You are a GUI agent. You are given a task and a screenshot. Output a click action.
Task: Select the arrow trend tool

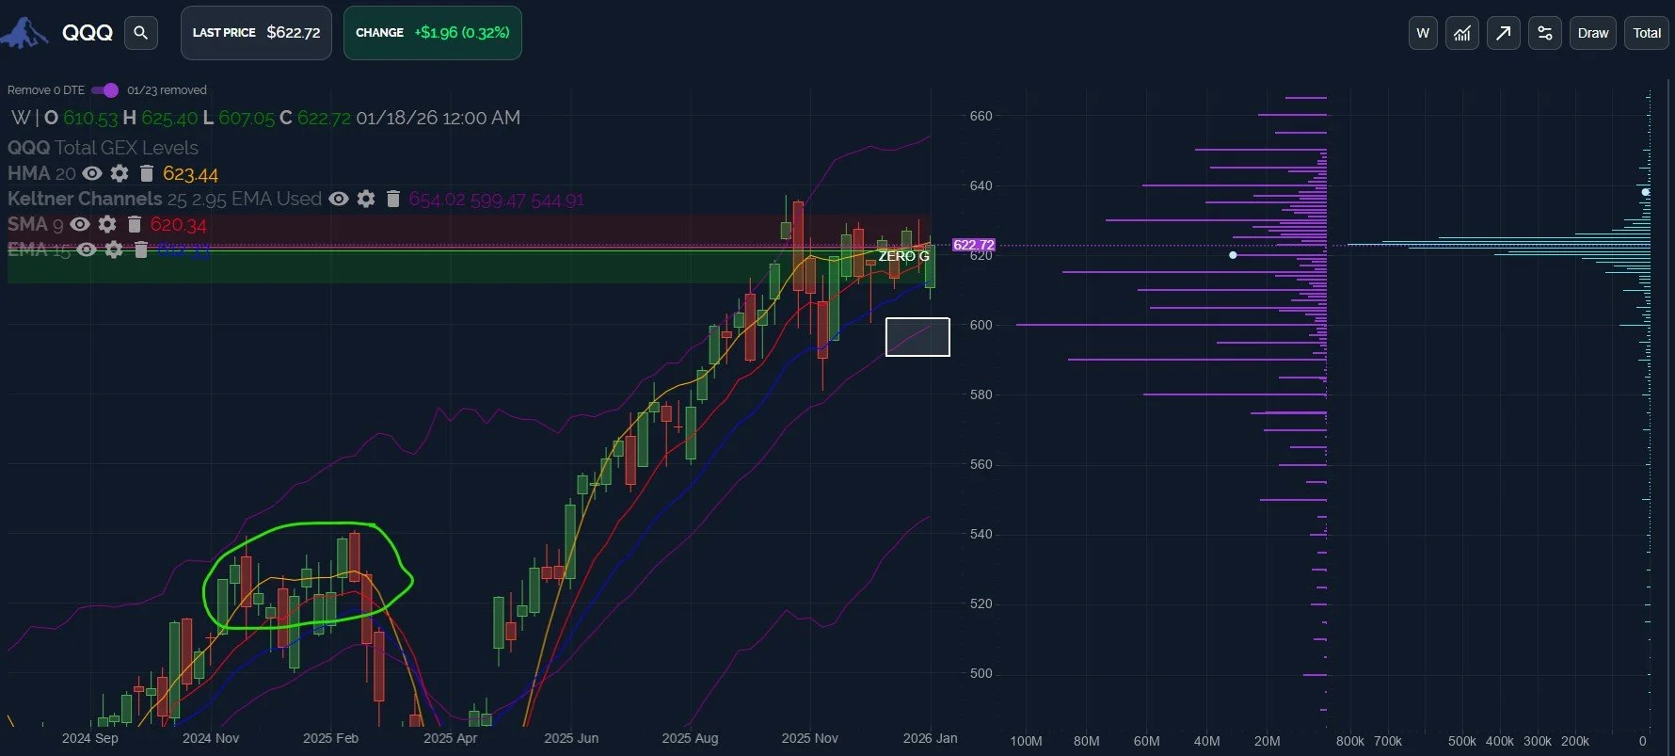click(1503, 33)
